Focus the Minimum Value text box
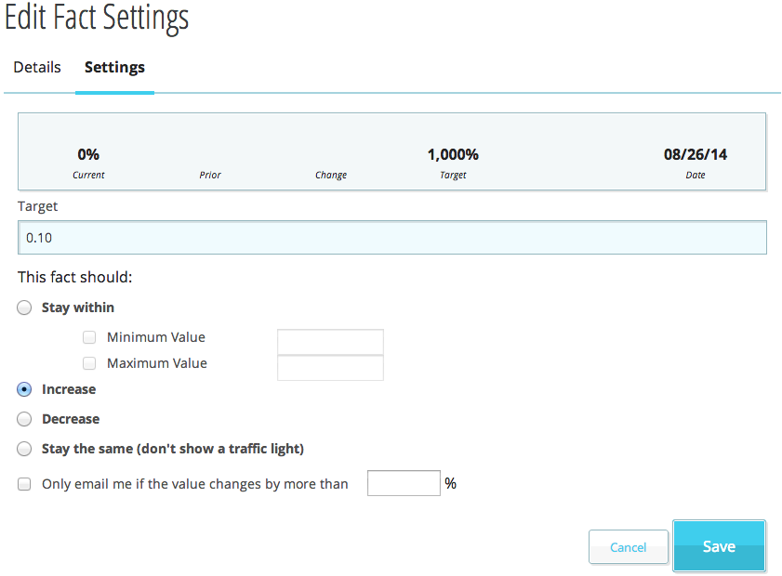This screenshot has width=782, height=576. click(x=330, y=342)
